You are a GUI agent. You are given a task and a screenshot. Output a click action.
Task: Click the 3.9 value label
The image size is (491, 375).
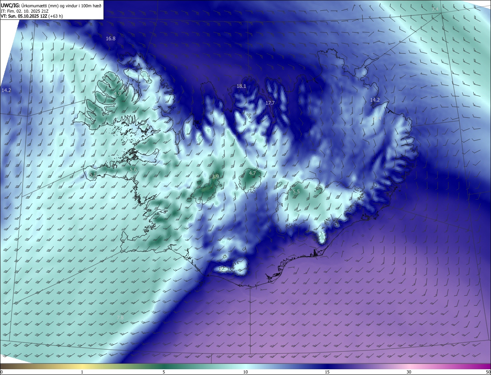(215, 176)
